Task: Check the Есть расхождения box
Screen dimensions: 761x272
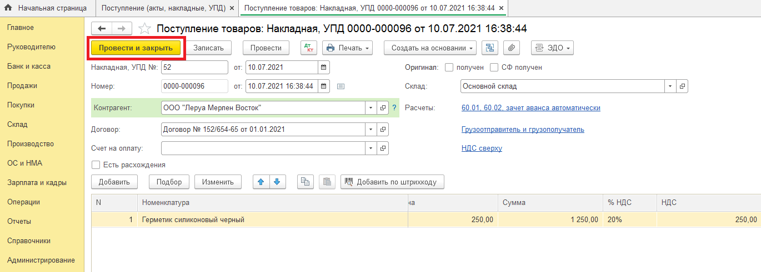Action: 96,165
